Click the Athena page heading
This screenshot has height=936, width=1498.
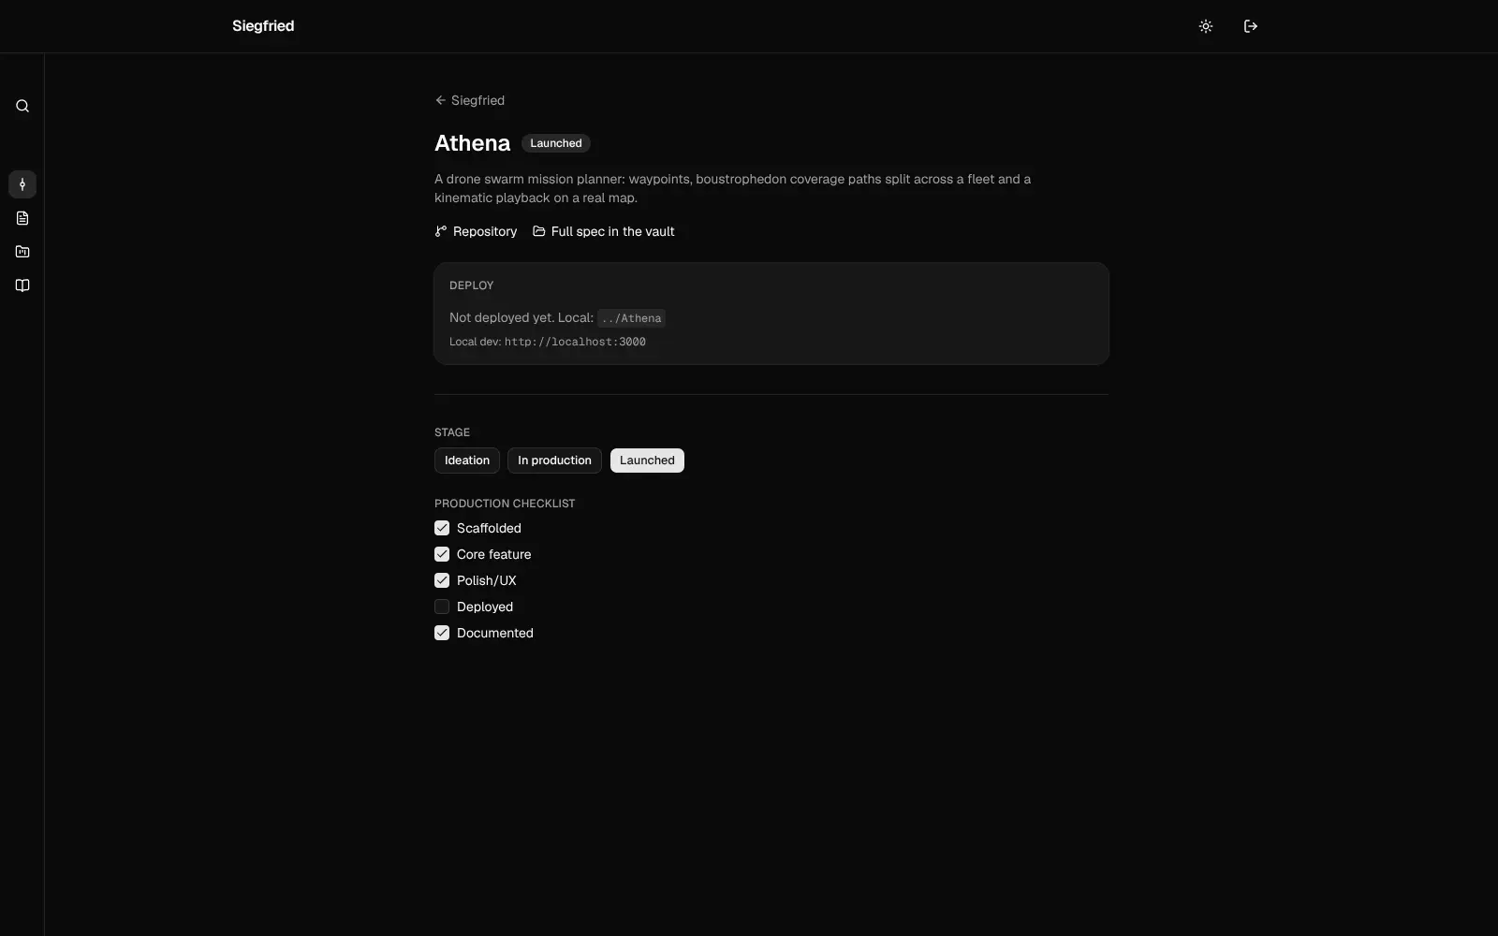[472, 143]
